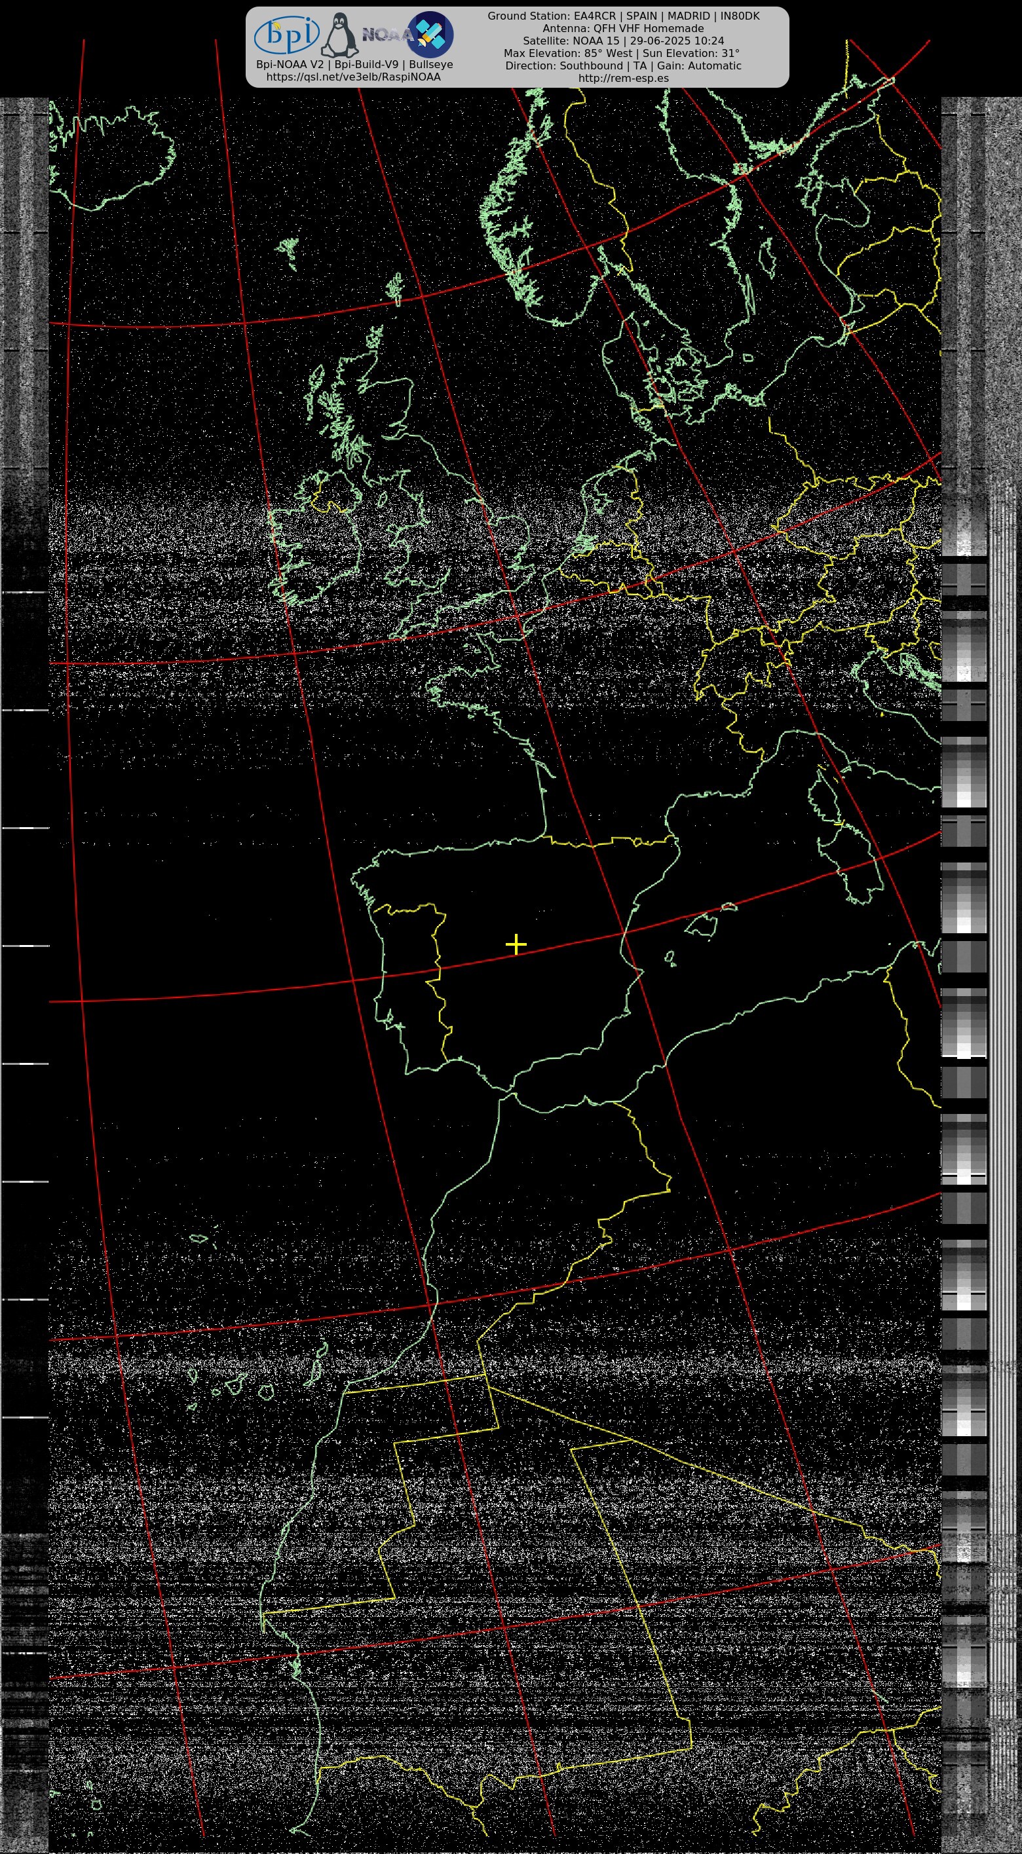
Task: Click the Tux penguin icon
Action: [x=340, y=35]
